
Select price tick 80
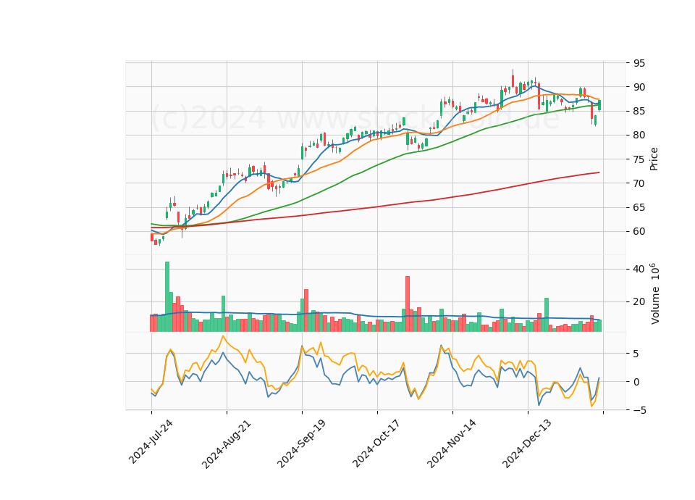[x=639, y=135]
